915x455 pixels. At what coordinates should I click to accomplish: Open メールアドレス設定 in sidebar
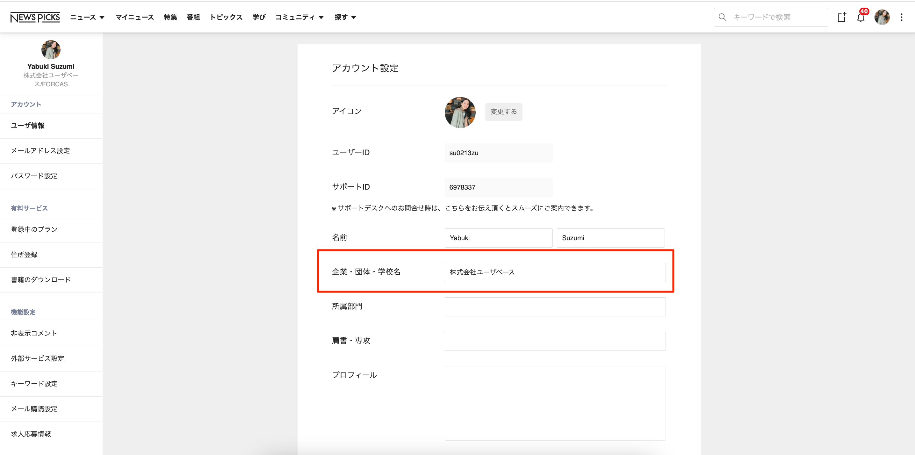[x=40, y=151]
